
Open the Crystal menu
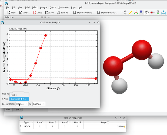pos(53,8)
